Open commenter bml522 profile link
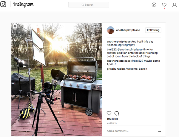 (x=112, y=49)
